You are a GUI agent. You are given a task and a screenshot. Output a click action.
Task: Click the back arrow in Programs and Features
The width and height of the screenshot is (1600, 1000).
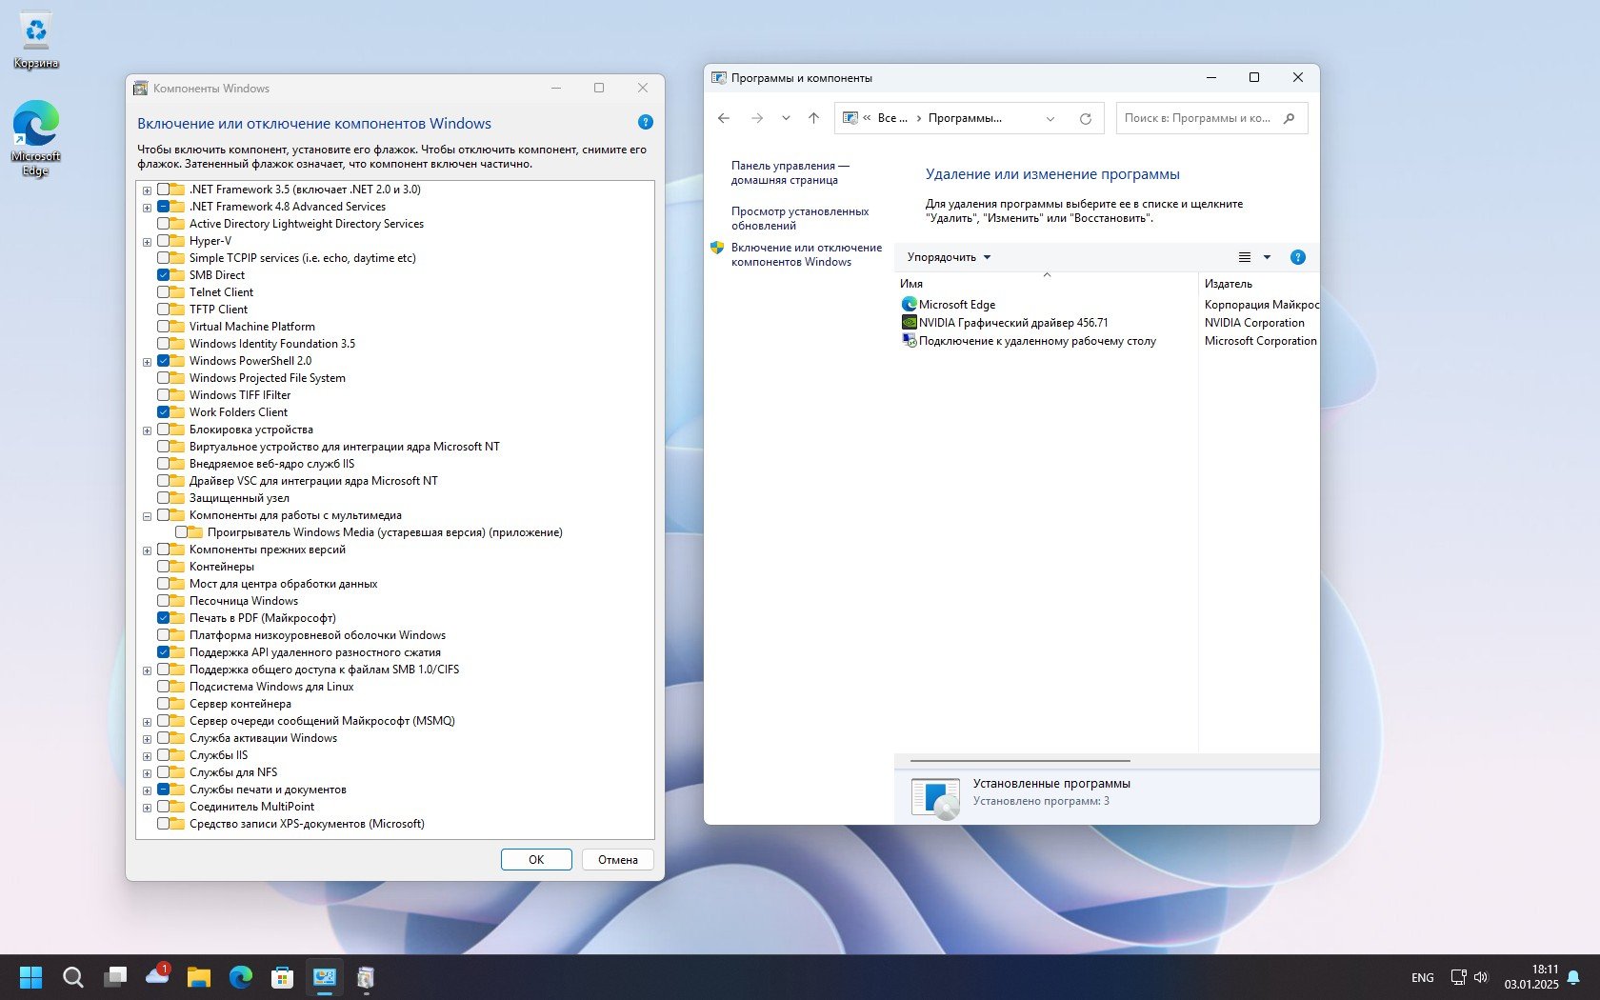click(724, 118)
